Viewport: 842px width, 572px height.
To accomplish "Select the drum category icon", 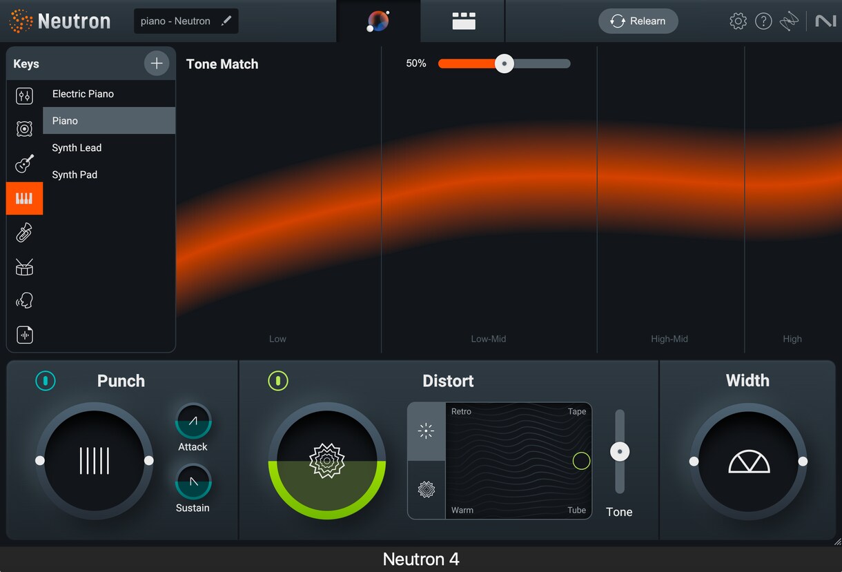I will (x=24, y=267).
